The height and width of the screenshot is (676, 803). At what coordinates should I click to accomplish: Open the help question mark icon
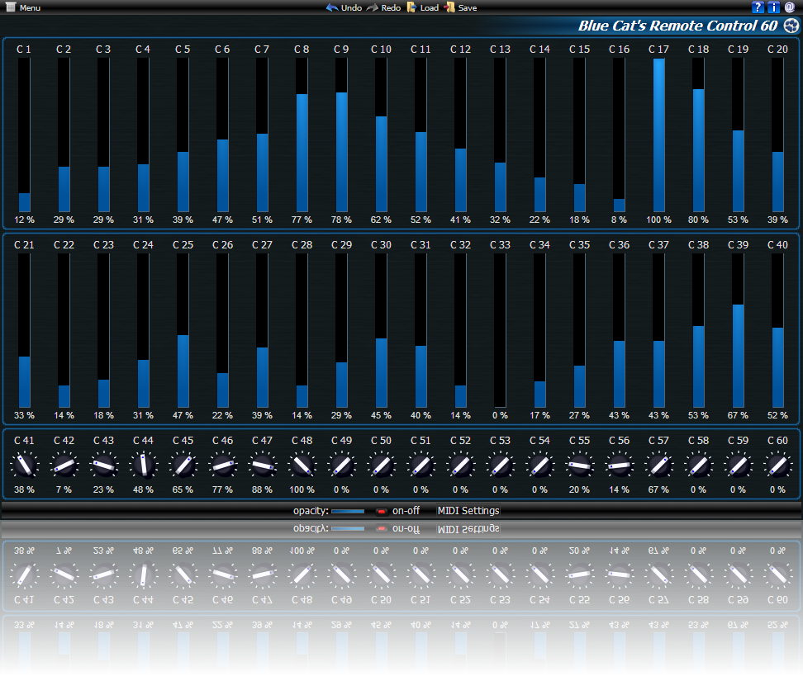[758, 7]
